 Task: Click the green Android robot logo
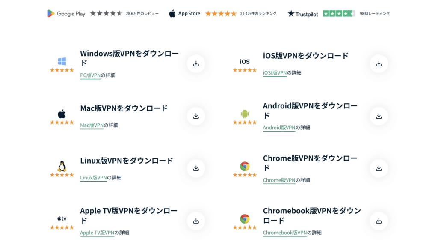pos(245,114)
